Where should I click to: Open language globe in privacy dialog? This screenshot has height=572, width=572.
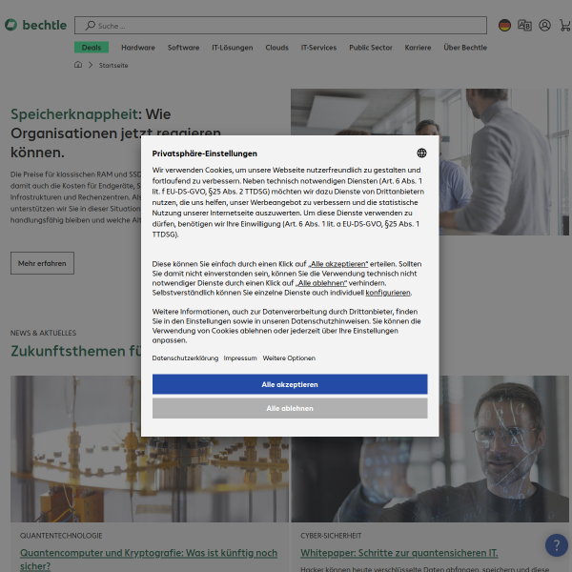[421, 153]
